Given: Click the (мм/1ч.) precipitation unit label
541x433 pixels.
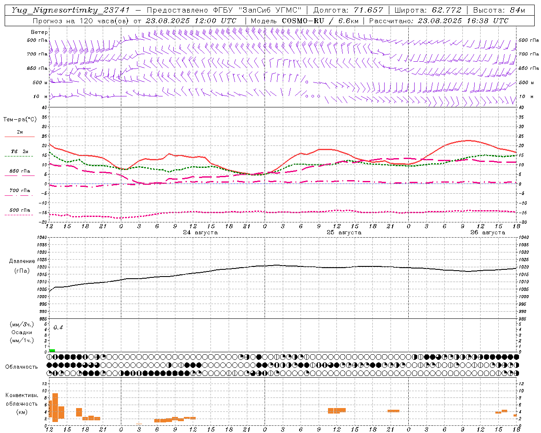Looking at the screenshot, I should (22, 340).
